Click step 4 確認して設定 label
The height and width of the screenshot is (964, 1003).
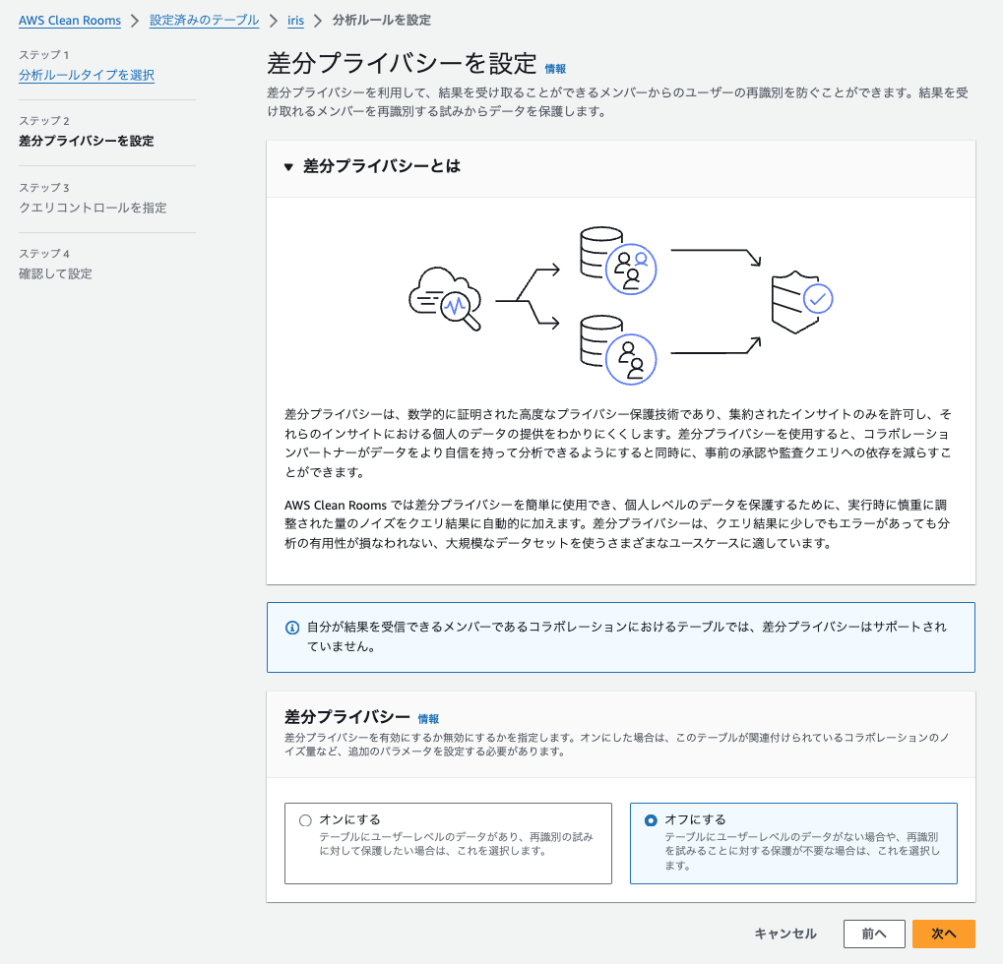point(56,273)
